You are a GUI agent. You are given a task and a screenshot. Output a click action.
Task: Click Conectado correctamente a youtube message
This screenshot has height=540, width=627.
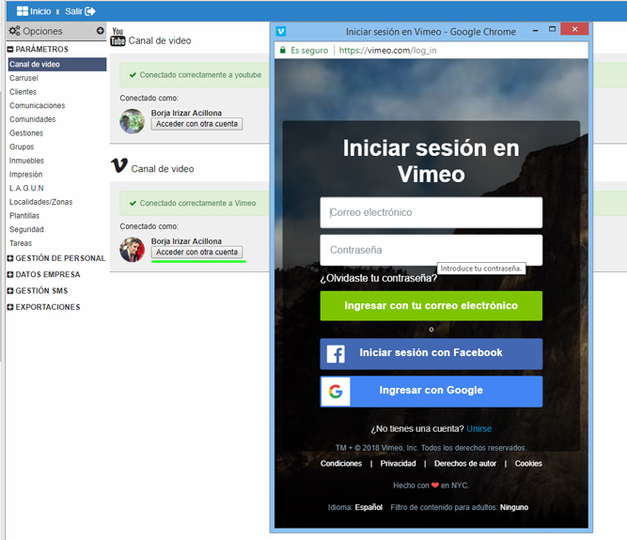pyautogui.click(x=200, y=75)
